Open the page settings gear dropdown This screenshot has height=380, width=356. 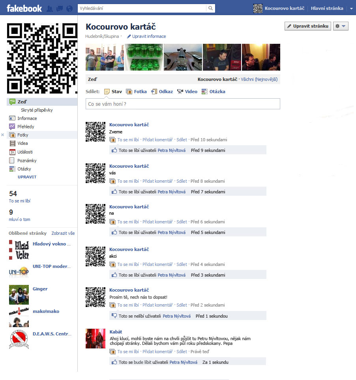[341, 26]
